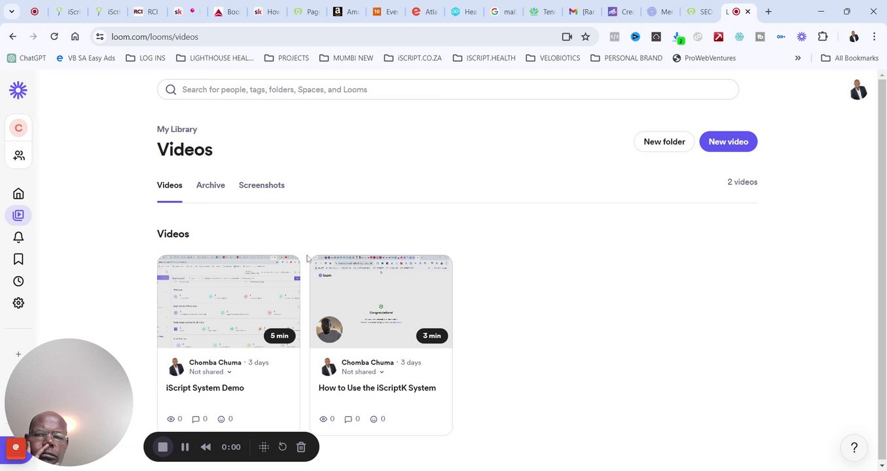Click the New folder button
The height and width of the screenshot is (471, 887).
664,142
